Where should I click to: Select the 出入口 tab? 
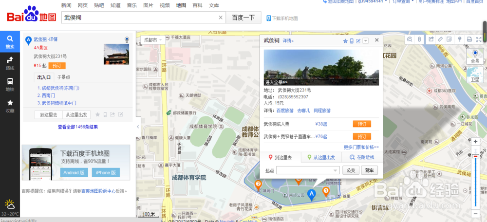coord(44,77)
